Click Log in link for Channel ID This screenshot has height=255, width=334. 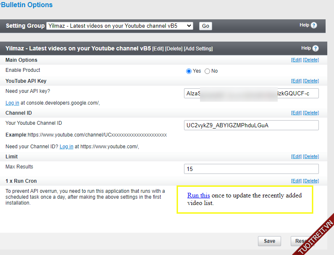(66, 147)
